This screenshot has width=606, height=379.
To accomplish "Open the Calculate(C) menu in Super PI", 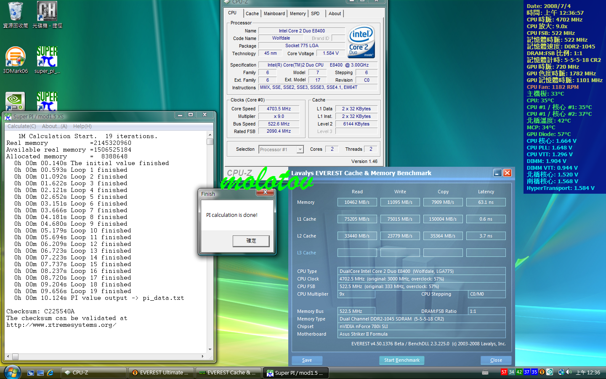I will point(22,126).
